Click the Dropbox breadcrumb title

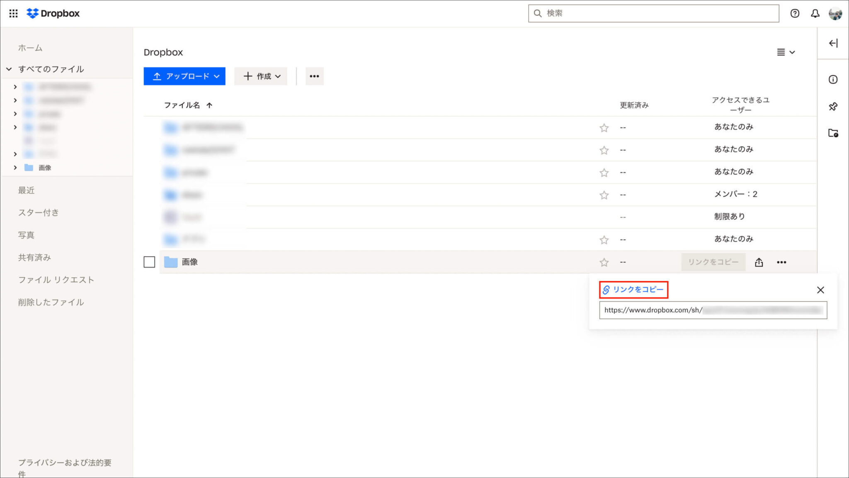(x=163, y=52)
